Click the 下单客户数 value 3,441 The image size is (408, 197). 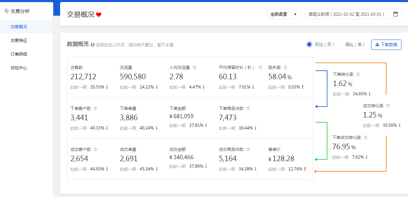79,118
